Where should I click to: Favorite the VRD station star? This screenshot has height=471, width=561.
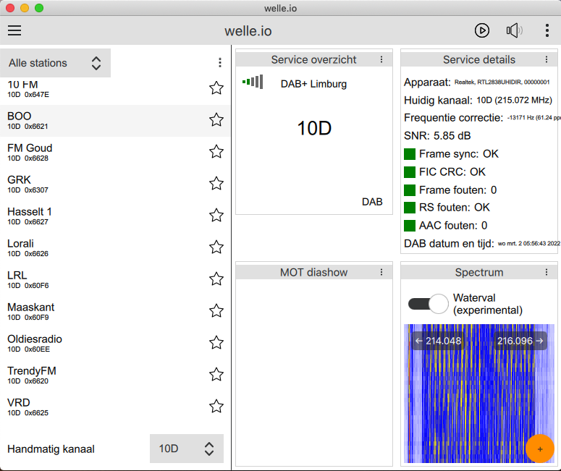pyautogui.click(x=216, y=407)
